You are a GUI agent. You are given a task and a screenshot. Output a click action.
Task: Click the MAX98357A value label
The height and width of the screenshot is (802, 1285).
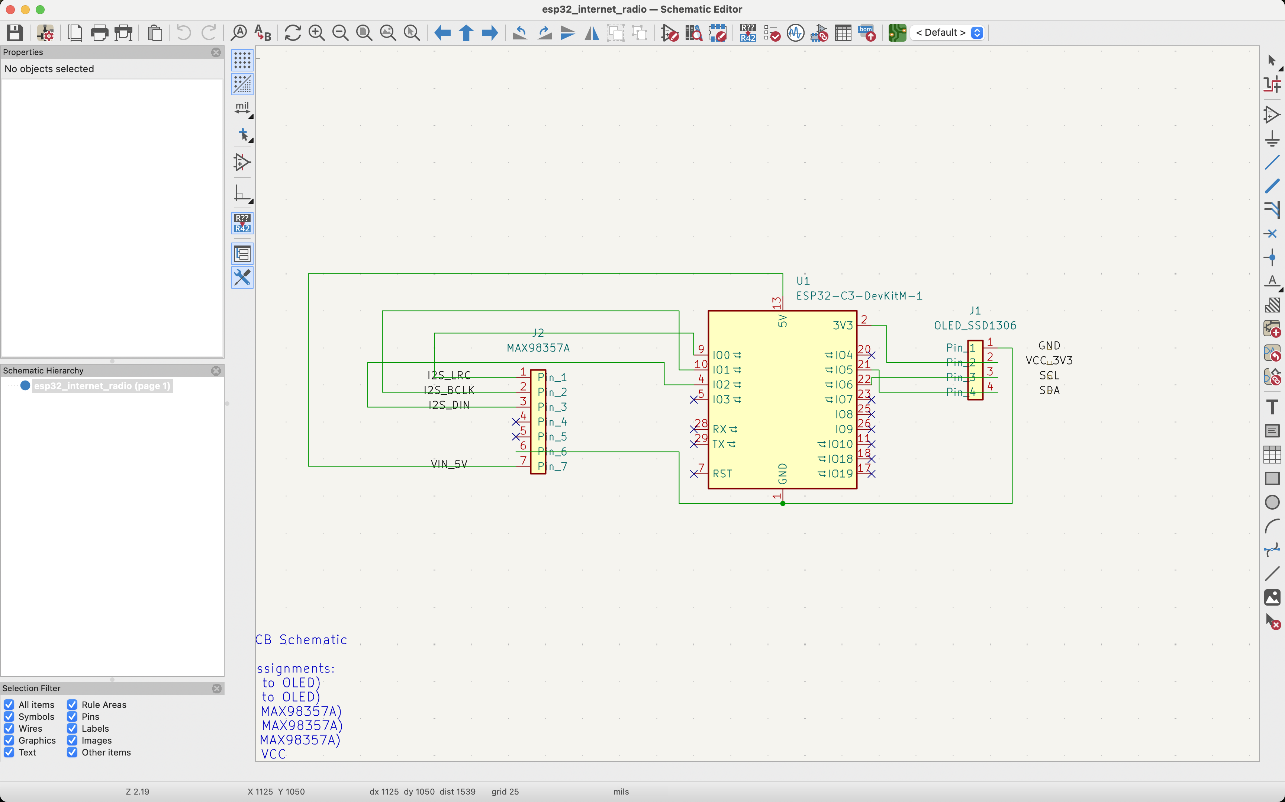click(538, 348)
